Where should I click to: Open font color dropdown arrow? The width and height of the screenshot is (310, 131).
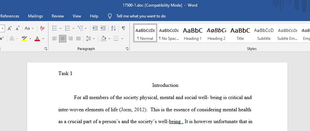click(43, 39)
